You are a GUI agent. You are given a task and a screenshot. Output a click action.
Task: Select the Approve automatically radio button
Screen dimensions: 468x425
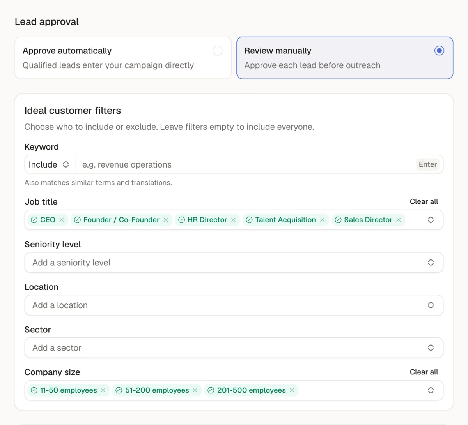coord(218,51)
